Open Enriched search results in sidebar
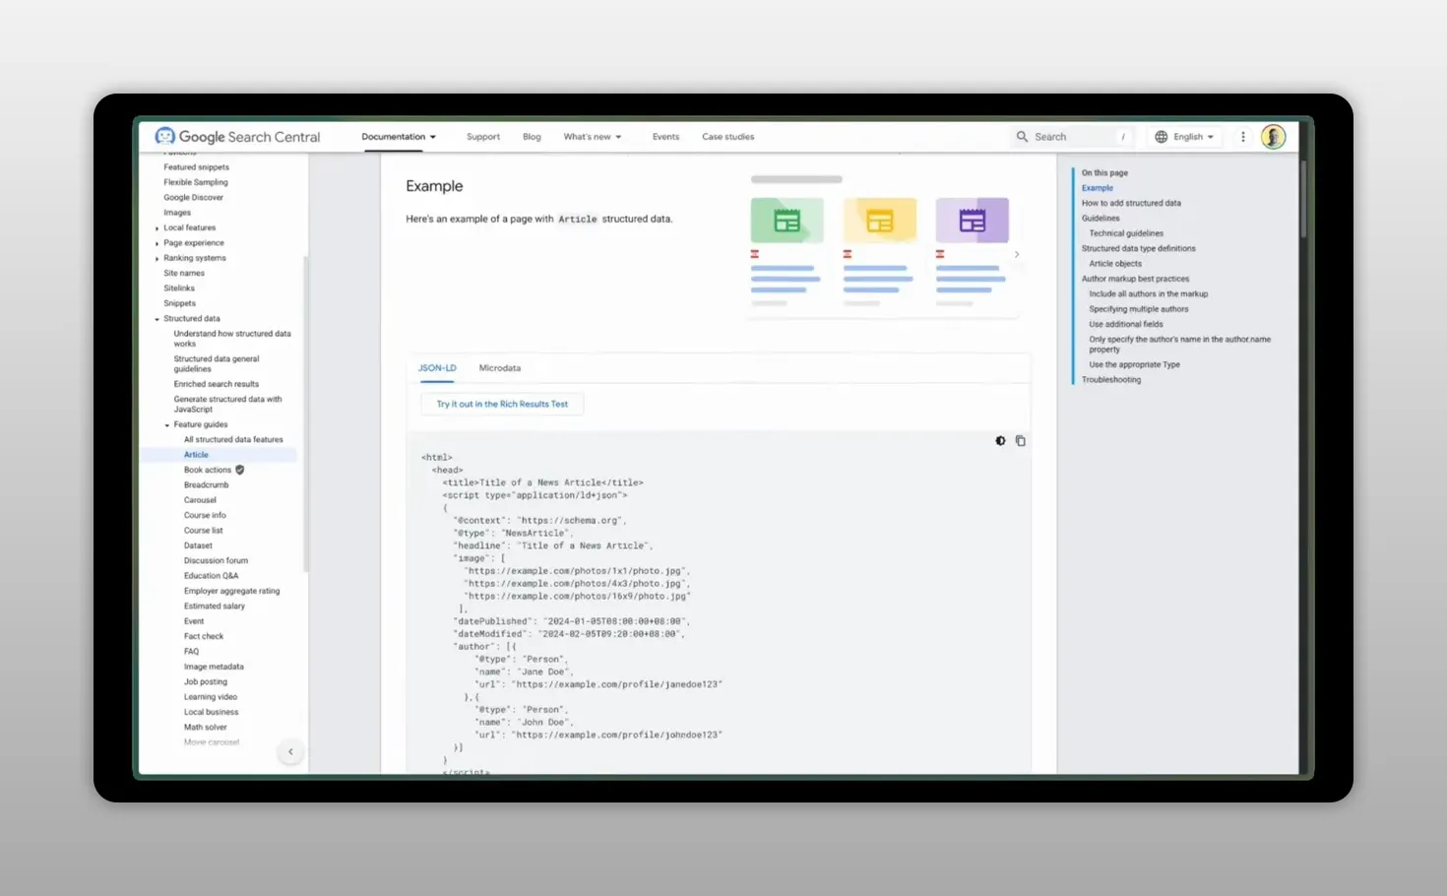1447x896 pixels. pos(217,385)
